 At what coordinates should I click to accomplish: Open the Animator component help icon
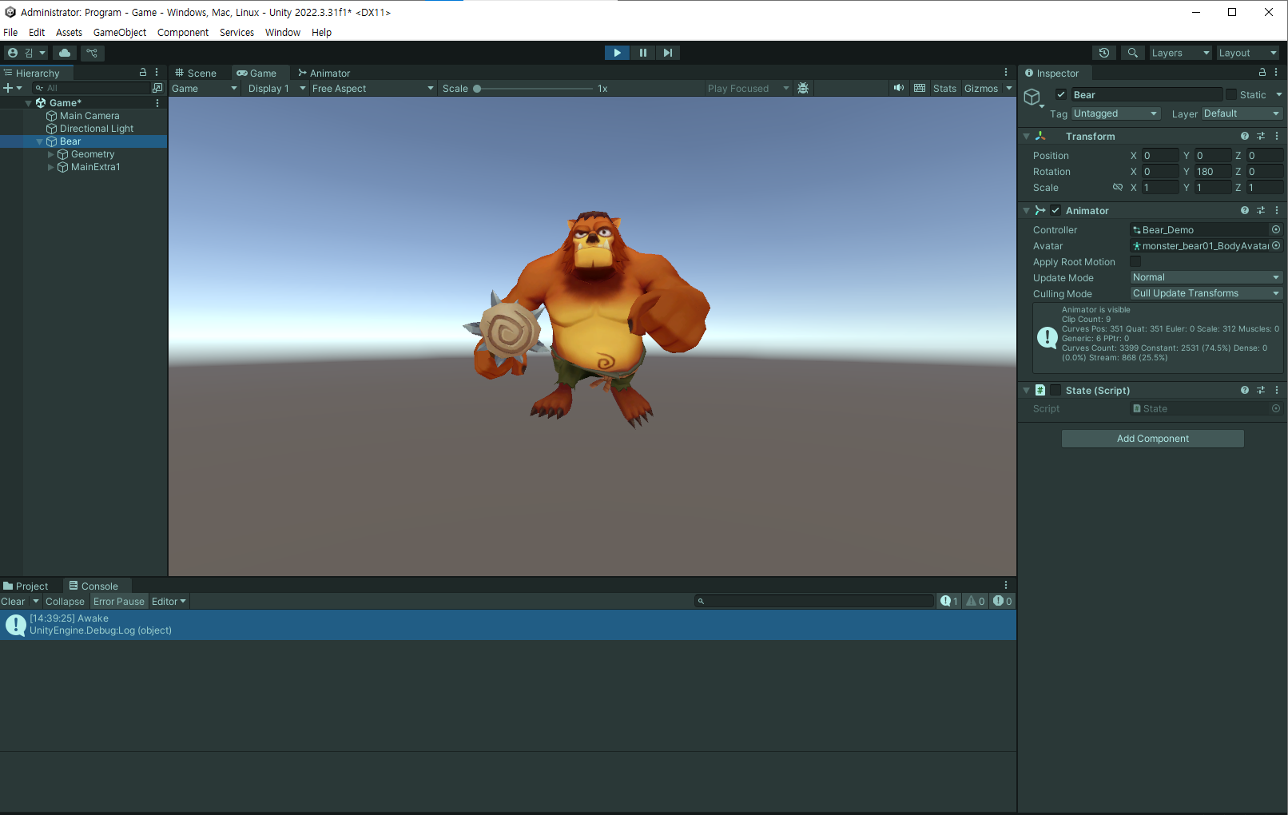[x=1244, y=210]
